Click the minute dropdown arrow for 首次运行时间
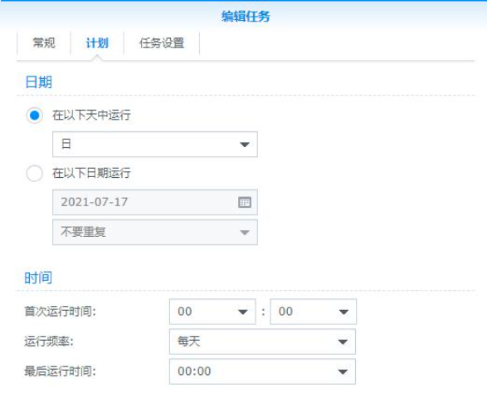Viewport: 487px width, 404px height. [343, 312]
